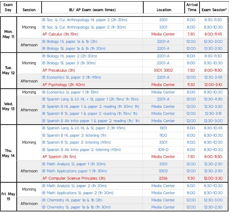Click location '3302' in Math Applications paper 1 row
This screenshot has height=212, width=229.
point(163,171)
